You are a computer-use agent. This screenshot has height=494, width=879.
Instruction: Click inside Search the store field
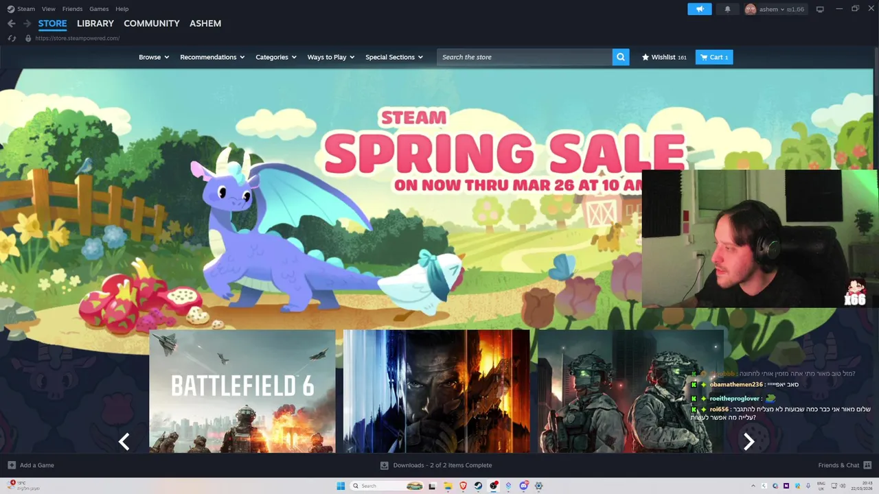(x=525, y=57)
